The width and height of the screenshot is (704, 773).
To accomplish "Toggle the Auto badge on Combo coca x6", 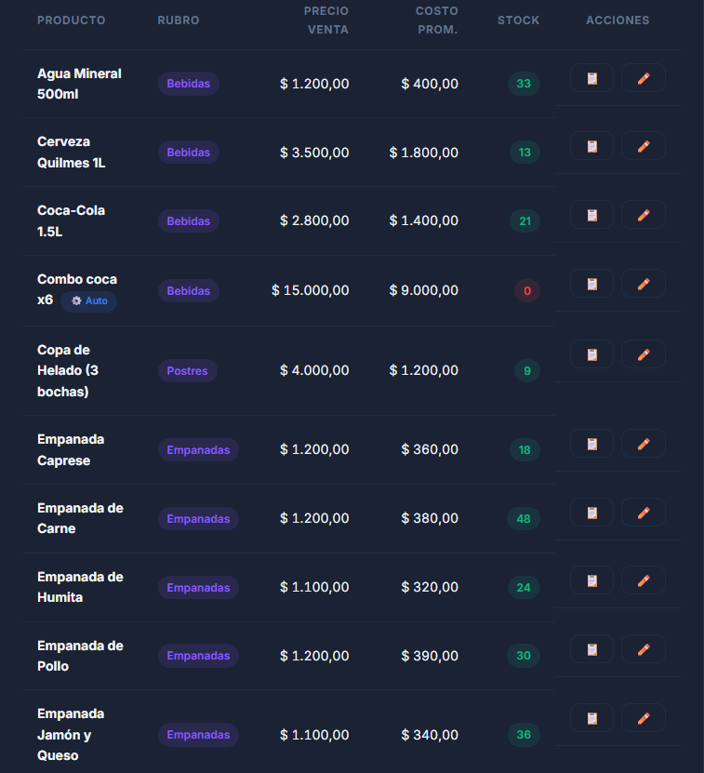I will (88, 300).
